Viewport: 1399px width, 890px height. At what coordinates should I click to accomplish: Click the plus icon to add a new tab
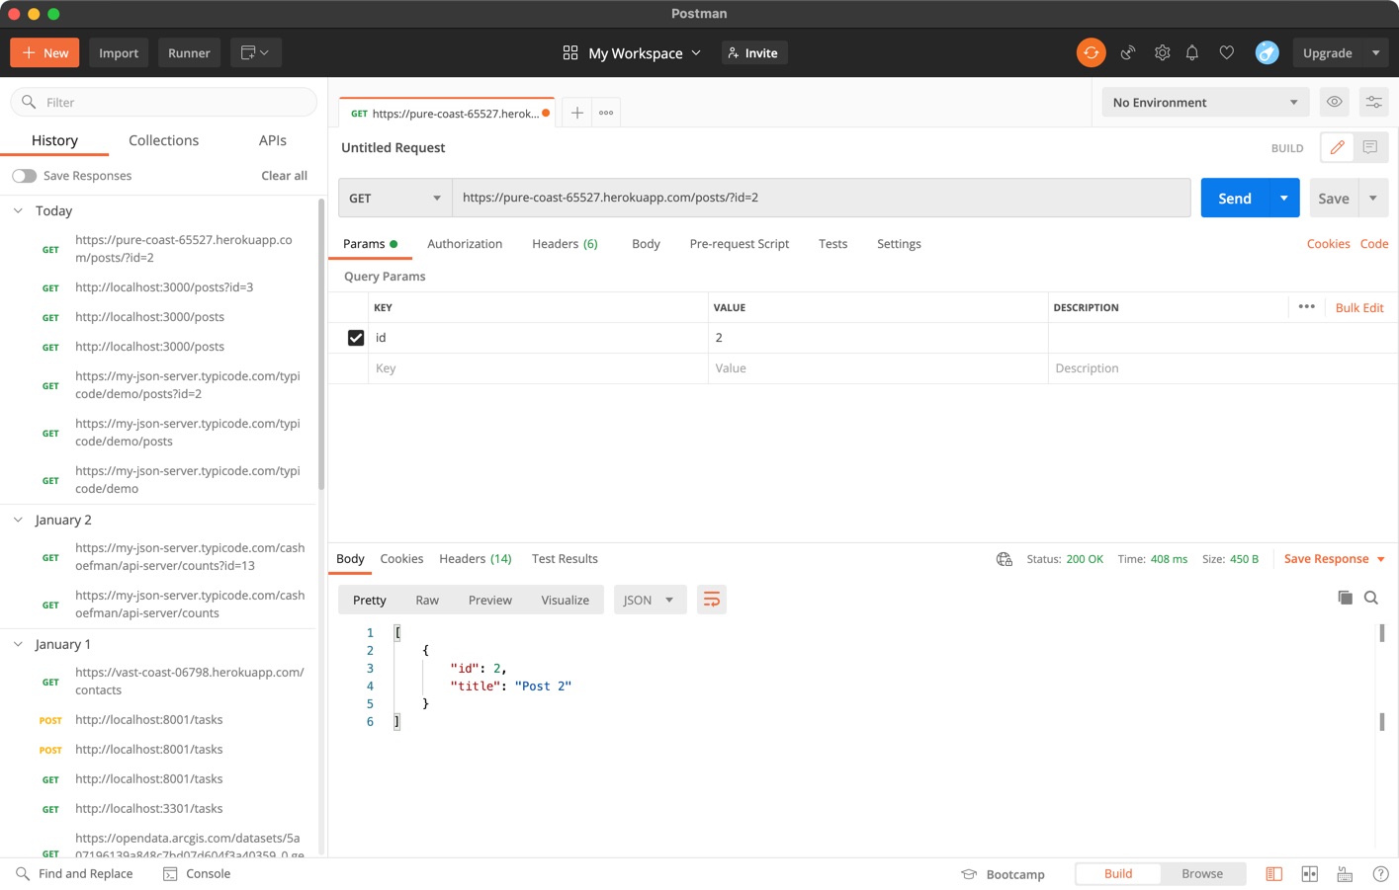(577, 113)
